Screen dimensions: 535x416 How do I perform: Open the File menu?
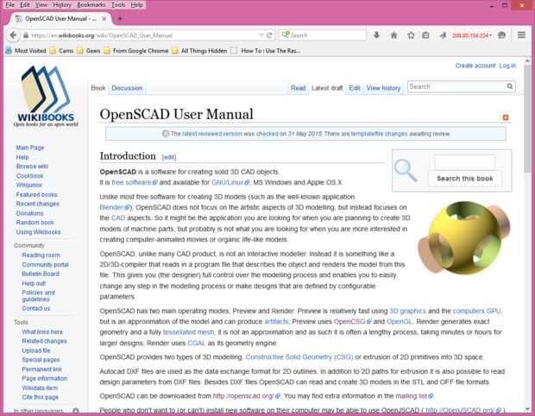point(9,5)
